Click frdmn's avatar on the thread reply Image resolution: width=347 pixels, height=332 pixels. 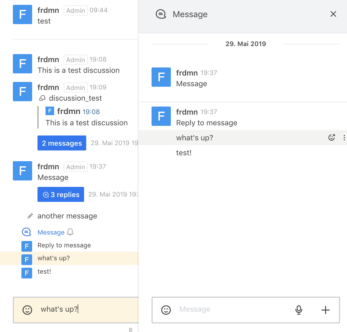click(161, 116)
